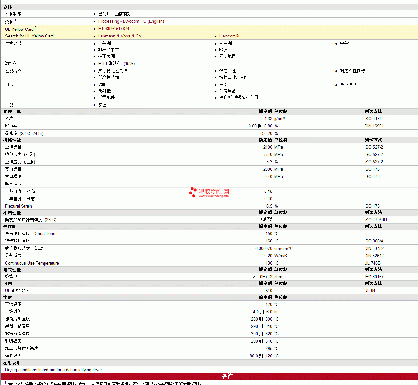Click UL Yellow Card number E108976-517874
The height and width of the screenshot is (385, 418).
[114, 29]
